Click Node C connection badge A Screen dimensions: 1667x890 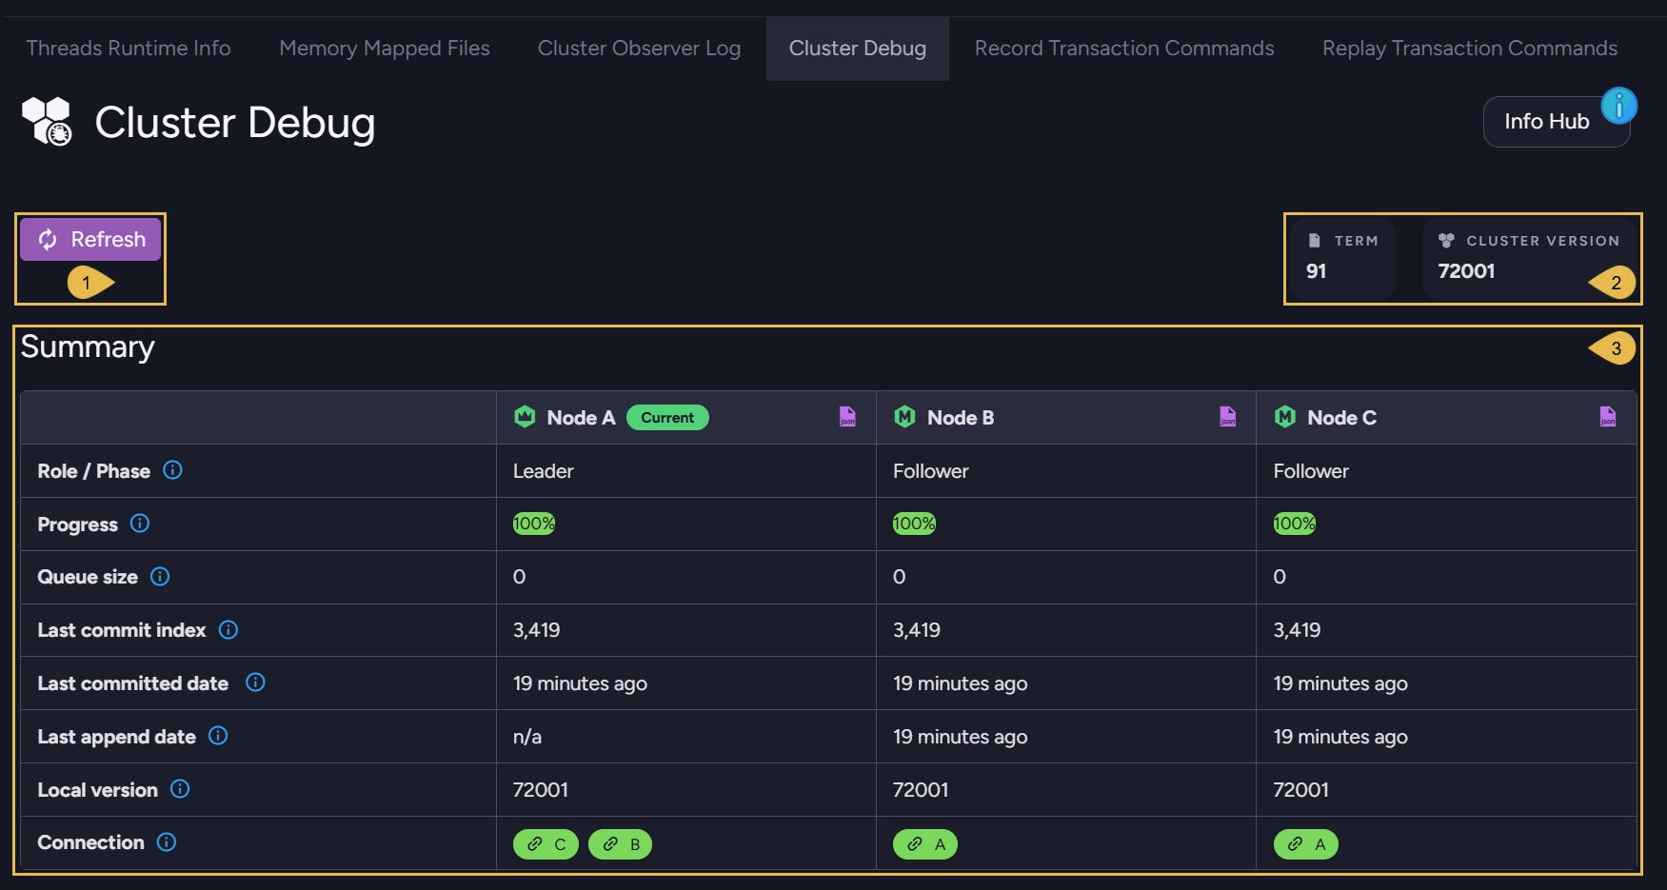tap(1306, 844)
